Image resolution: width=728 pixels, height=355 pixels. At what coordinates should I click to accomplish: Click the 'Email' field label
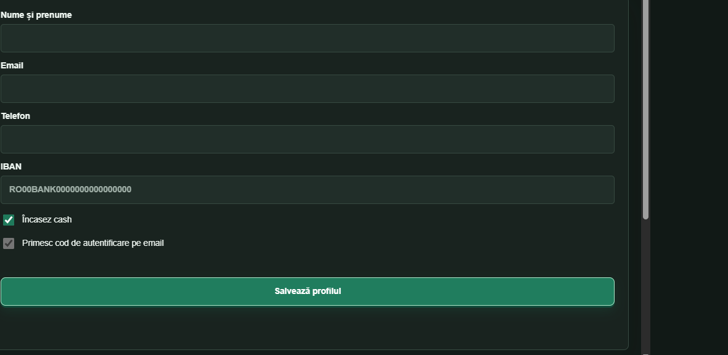12,65
